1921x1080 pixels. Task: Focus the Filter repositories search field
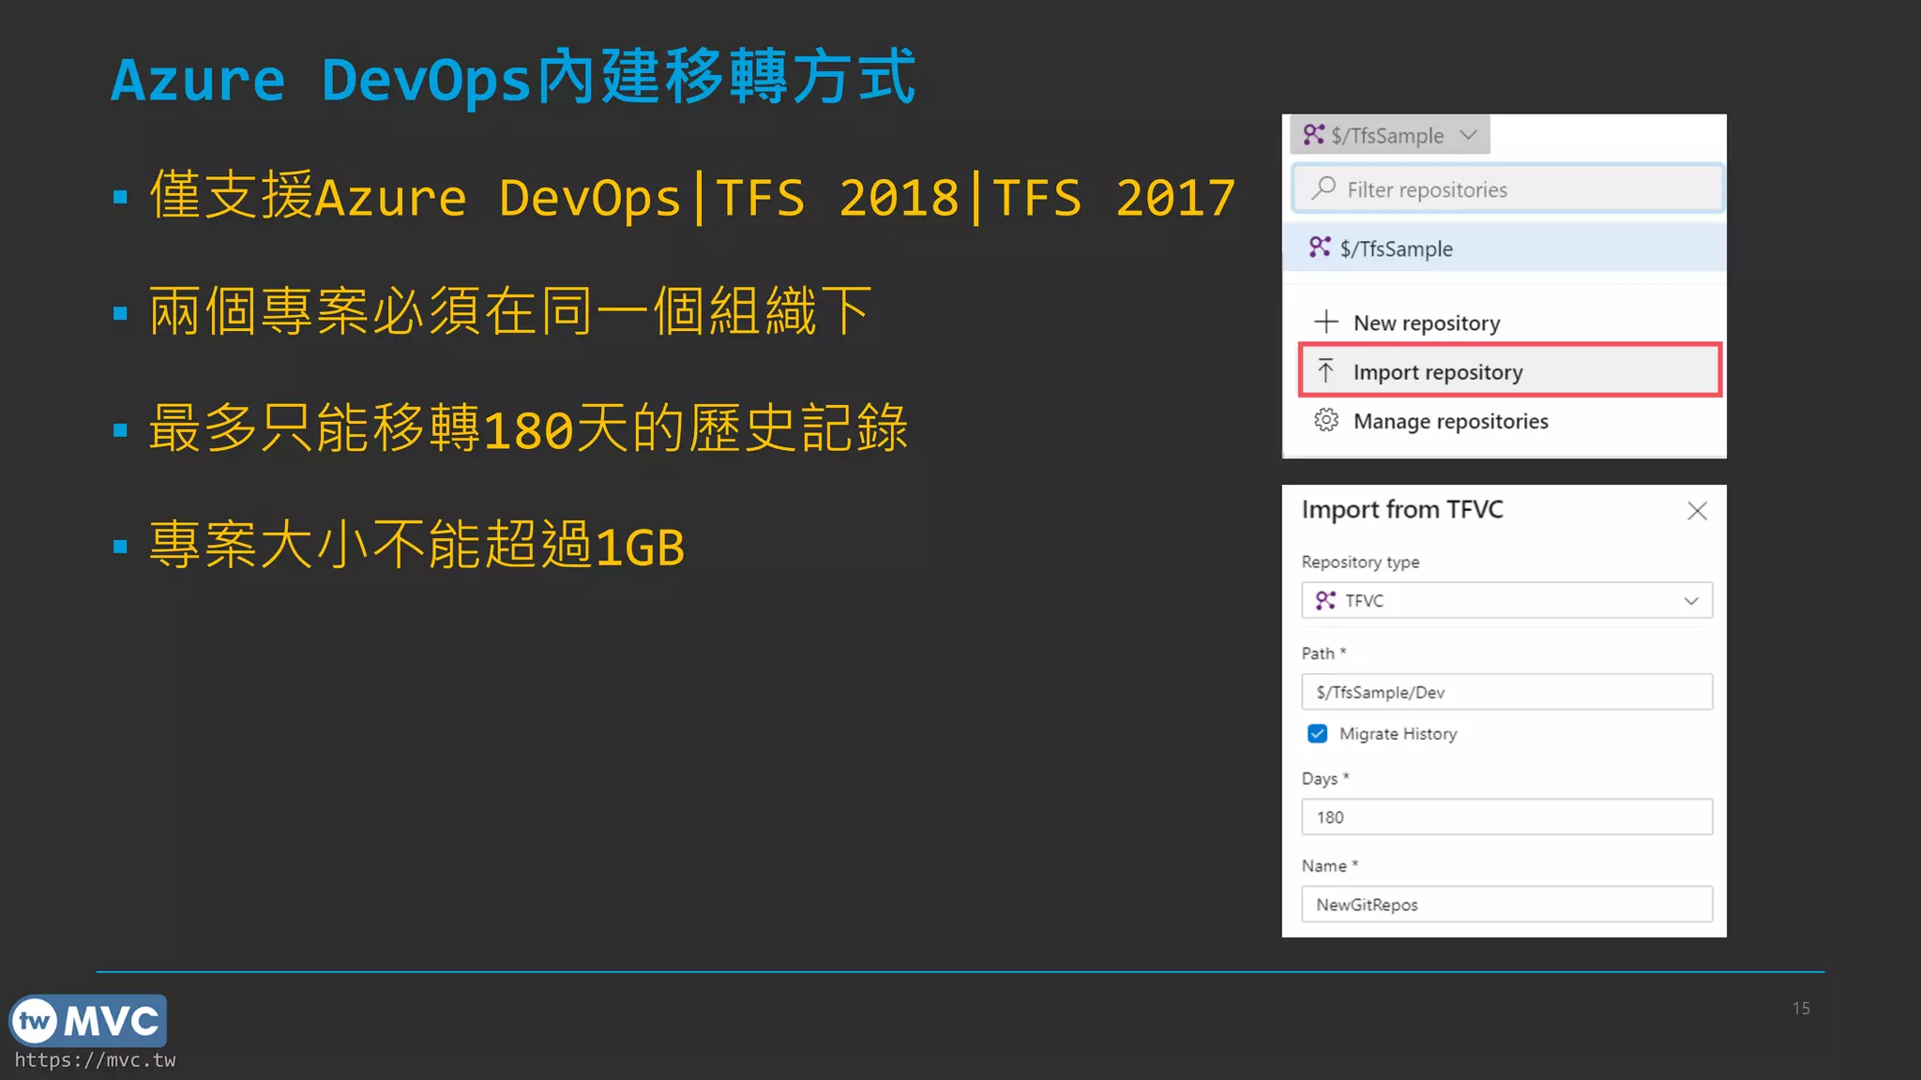pyautogui.click(x=1507, y=189)
